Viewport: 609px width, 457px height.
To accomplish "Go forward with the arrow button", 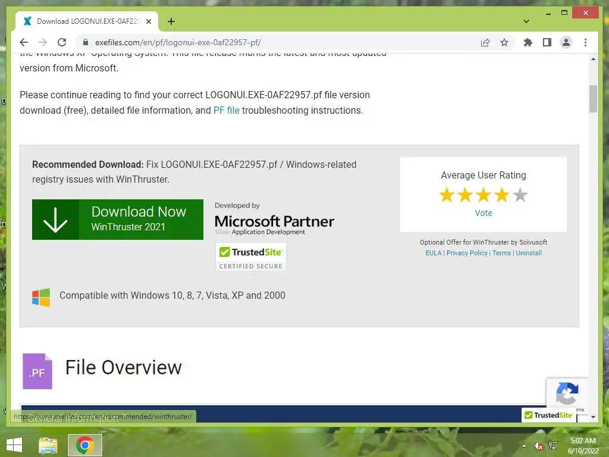I will 43,42.
